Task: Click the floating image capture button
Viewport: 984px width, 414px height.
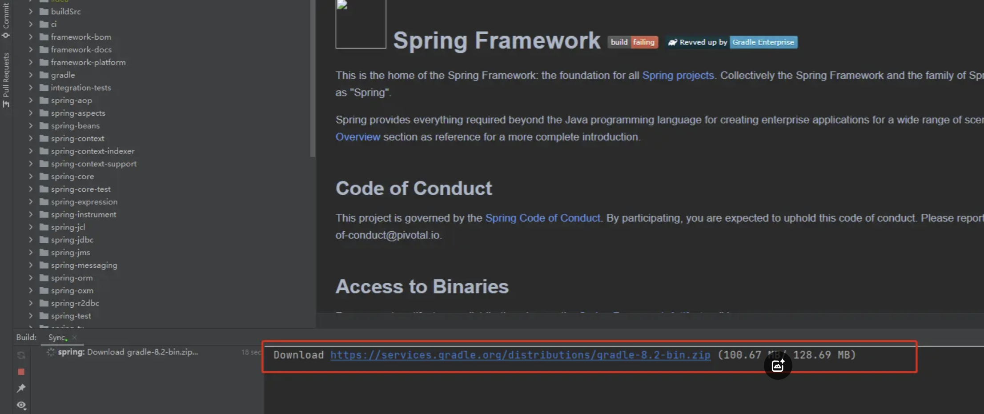Action: (778, 366)
